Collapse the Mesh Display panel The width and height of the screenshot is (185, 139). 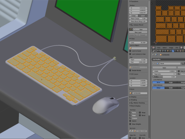coord(130,106)
